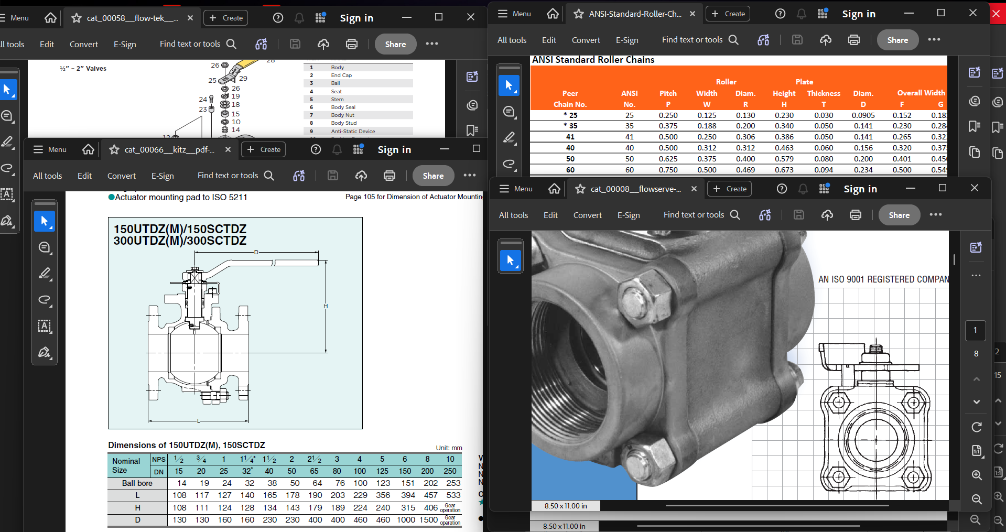Click Create button in the flowserve window
Image resolution: width=1006 pixels, height=532 pixels.
point(729,189)
